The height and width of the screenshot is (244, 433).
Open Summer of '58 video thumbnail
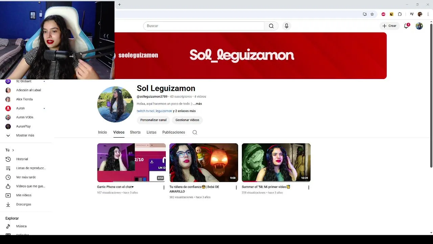tap(276, 163)
